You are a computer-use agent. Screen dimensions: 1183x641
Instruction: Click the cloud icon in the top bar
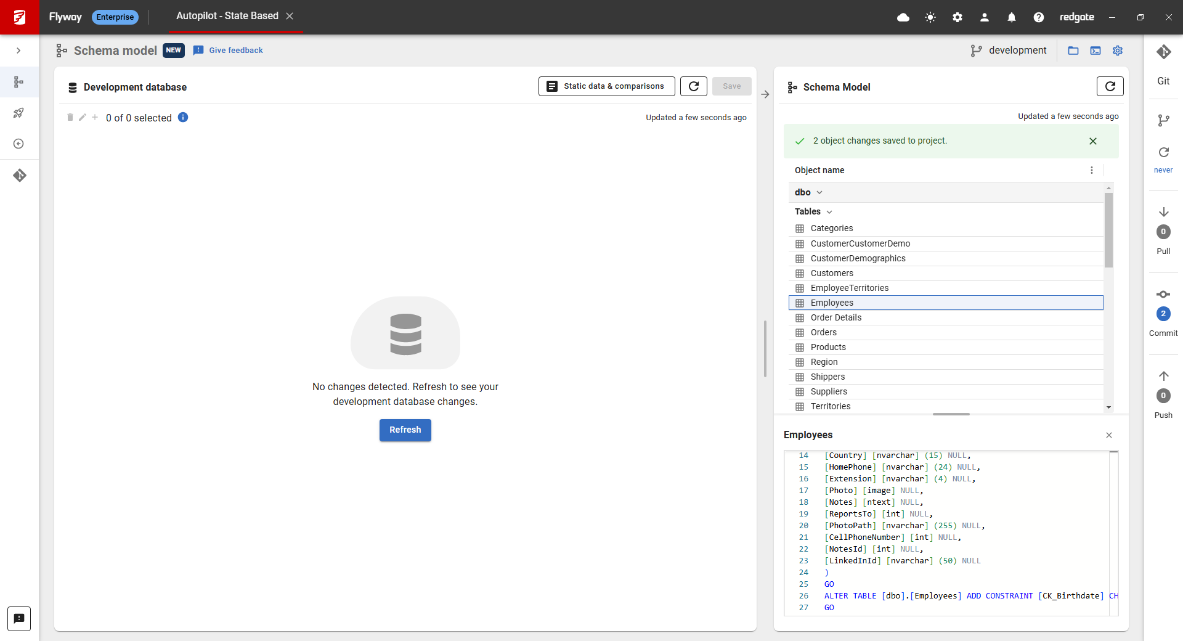(903, 17)
